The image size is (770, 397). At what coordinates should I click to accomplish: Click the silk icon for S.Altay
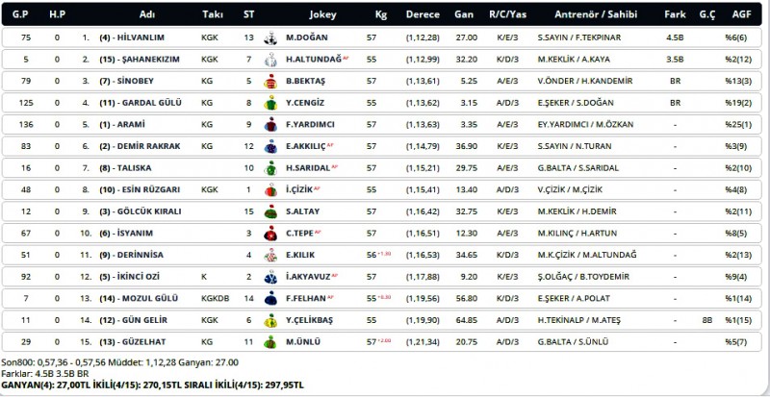tap(278, 211)
